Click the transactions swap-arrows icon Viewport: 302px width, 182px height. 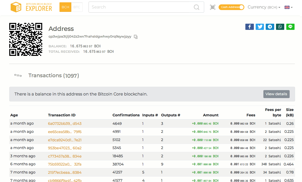18,75
